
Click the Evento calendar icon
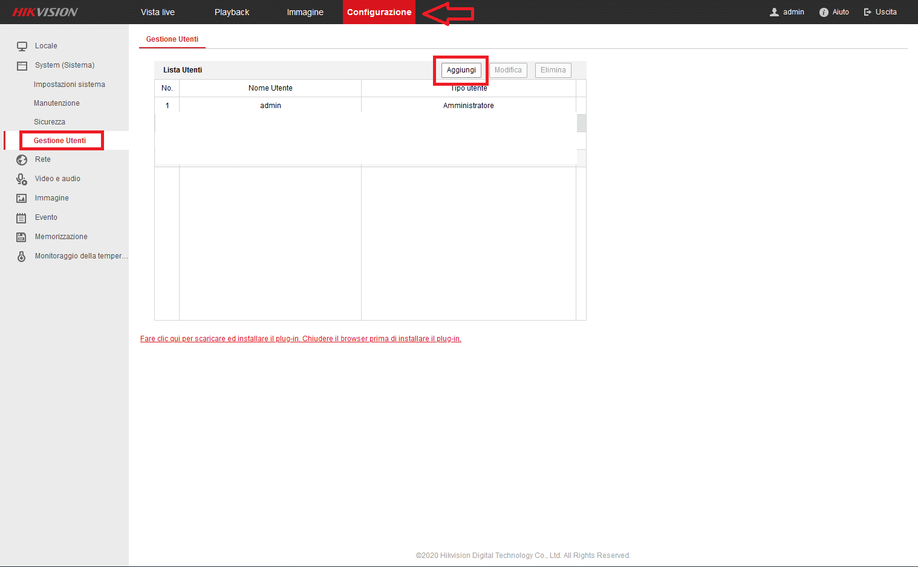tap(22, 217)
